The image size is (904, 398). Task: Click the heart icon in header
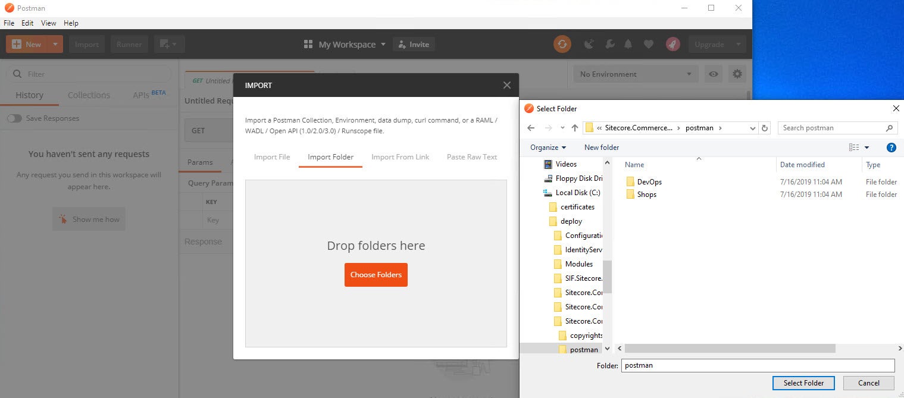point(649,44)
